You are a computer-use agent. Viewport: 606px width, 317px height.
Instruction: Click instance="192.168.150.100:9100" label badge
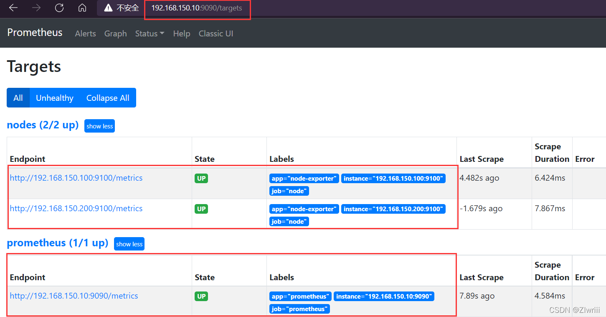[393, 179]
